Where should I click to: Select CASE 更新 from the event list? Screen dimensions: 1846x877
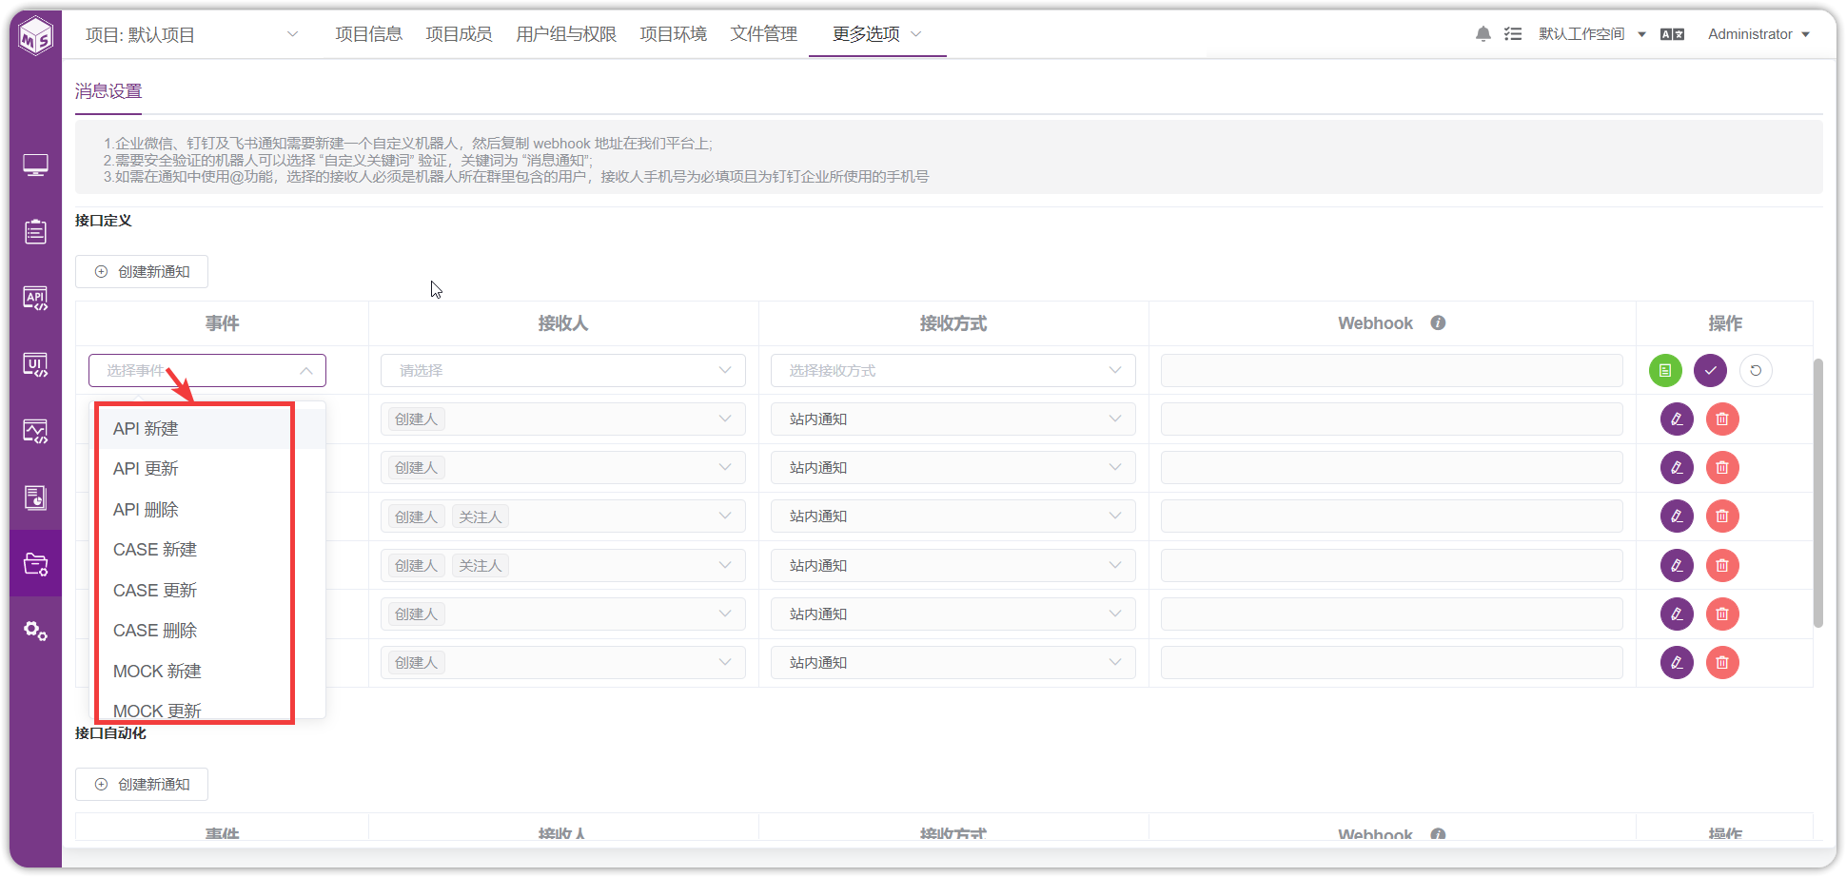(207, 590)
